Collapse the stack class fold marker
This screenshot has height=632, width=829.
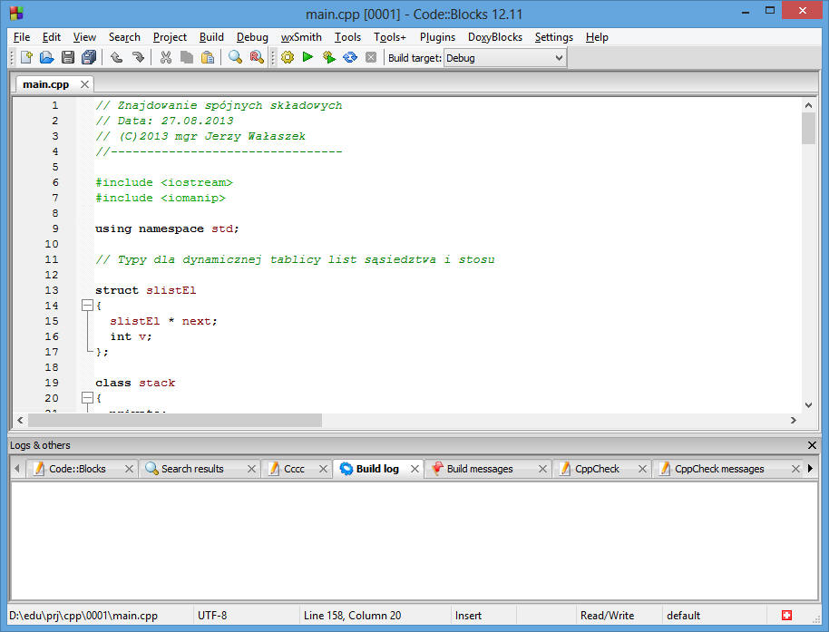point(87,398)
